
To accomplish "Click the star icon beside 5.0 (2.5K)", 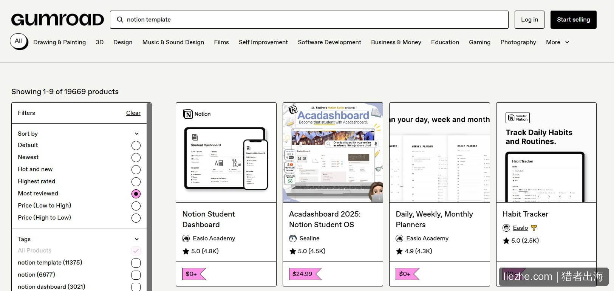I will click(506, 241).
